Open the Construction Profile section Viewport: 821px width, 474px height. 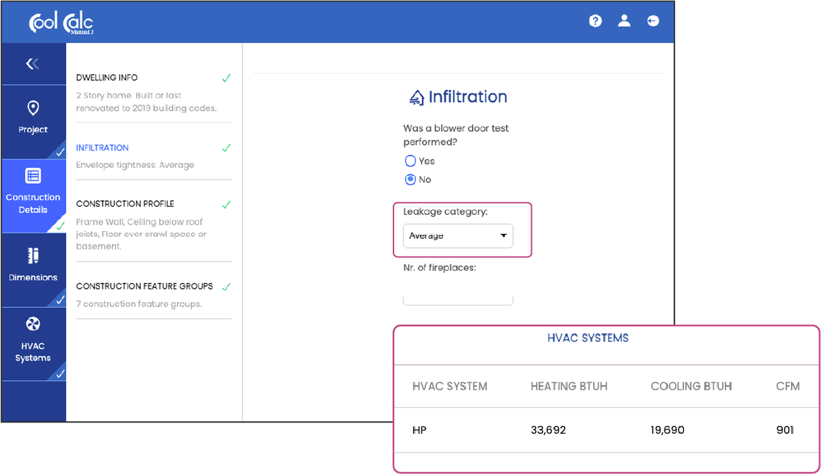(x=125, y=204)
